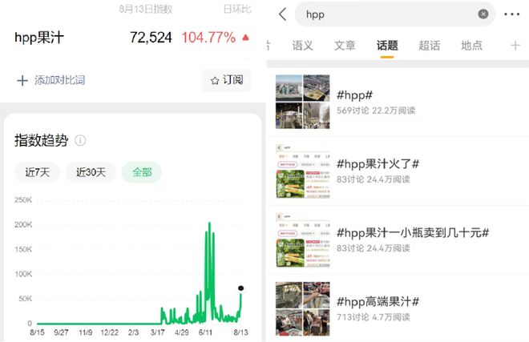Viewport: 529px width, 342px height.
Task: Clear the hpp search text
Action: tap(483, 14)
